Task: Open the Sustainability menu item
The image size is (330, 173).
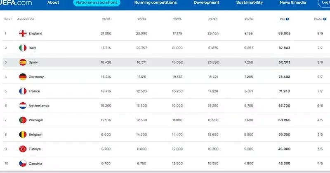Action: [249, 2]
